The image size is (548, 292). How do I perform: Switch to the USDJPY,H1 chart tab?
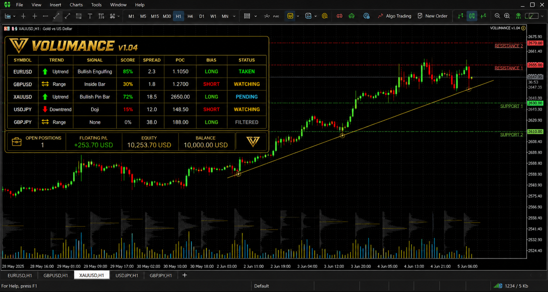127,275
